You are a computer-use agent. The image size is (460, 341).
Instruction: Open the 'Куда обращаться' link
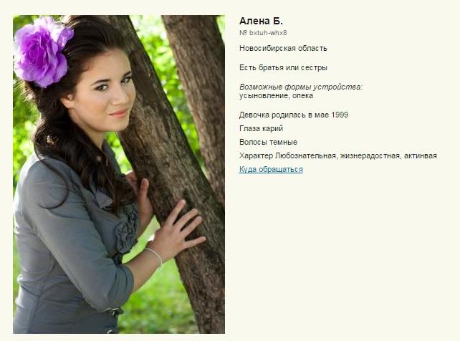tap(271, 169)
